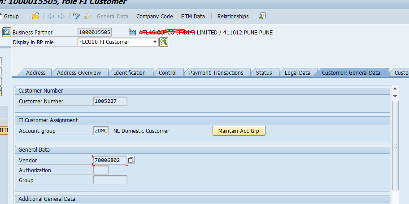The width and height of the screenshot is (409, 204).
Task: Expand the Display in BP role dropdown
Action: 155,42
